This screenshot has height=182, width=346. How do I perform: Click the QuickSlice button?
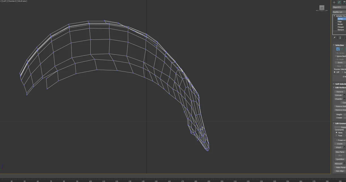[x=340, y=159]
